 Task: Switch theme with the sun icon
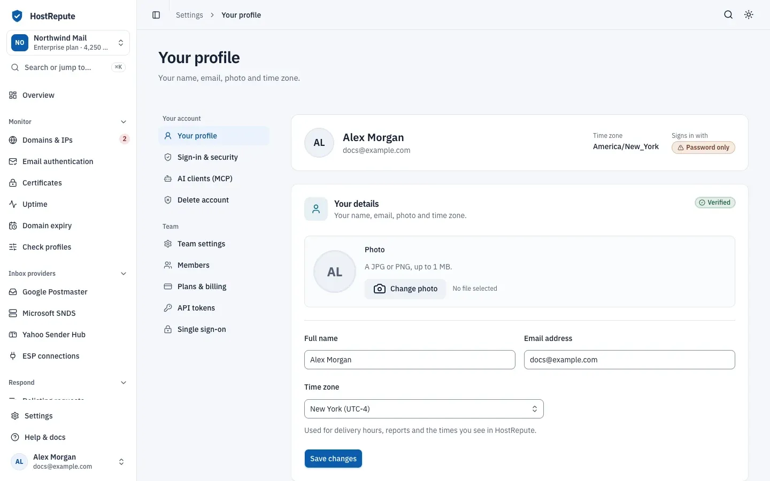coord(749,15)
